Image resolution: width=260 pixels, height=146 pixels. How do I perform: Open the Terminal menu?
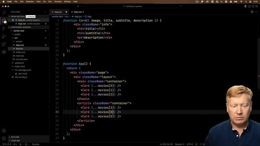(x=58, y=2)
